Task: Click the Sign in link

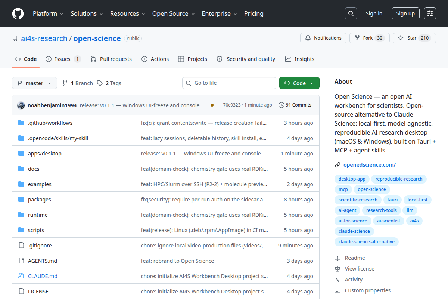Action: [x=374, y=13]
